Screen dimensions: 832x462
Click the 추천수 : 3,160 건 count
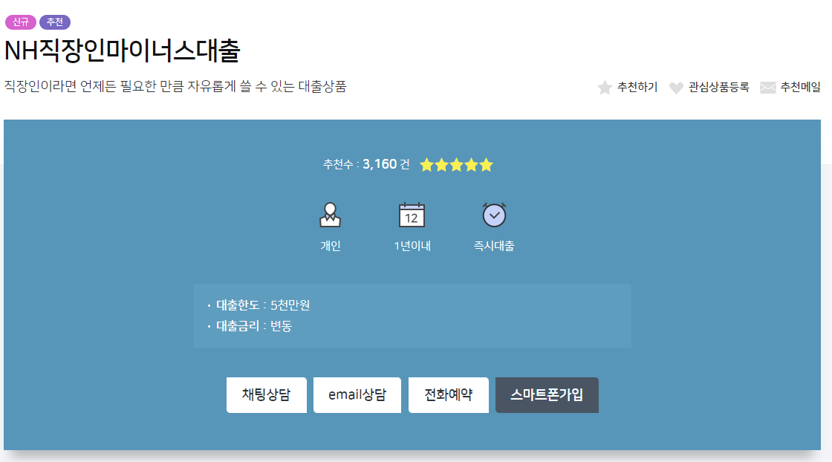[366, 164]
